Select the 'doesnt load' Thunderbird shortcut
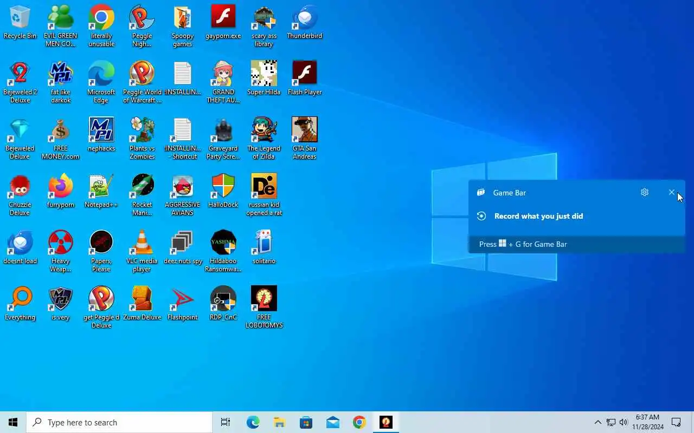 [x=20, y=248]
